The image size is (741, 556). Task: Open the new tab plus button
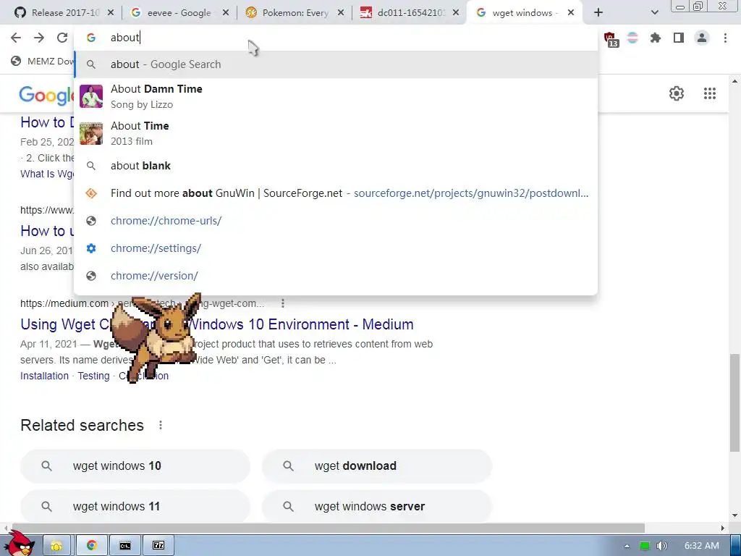click(x=598, y=13)
